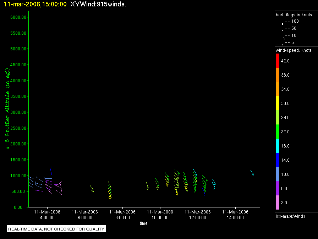Screen dimensions: 318x239
Task: Click the yellow-green barb column after 6:00
Action: (x=92, y=189)
